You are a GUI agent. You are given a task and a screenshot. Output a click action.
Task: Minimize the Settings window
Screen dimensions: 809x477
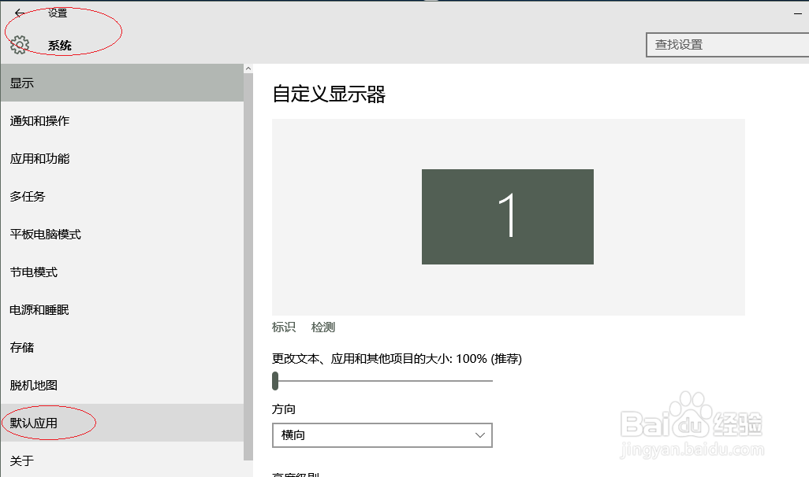(x=798, y=14)
